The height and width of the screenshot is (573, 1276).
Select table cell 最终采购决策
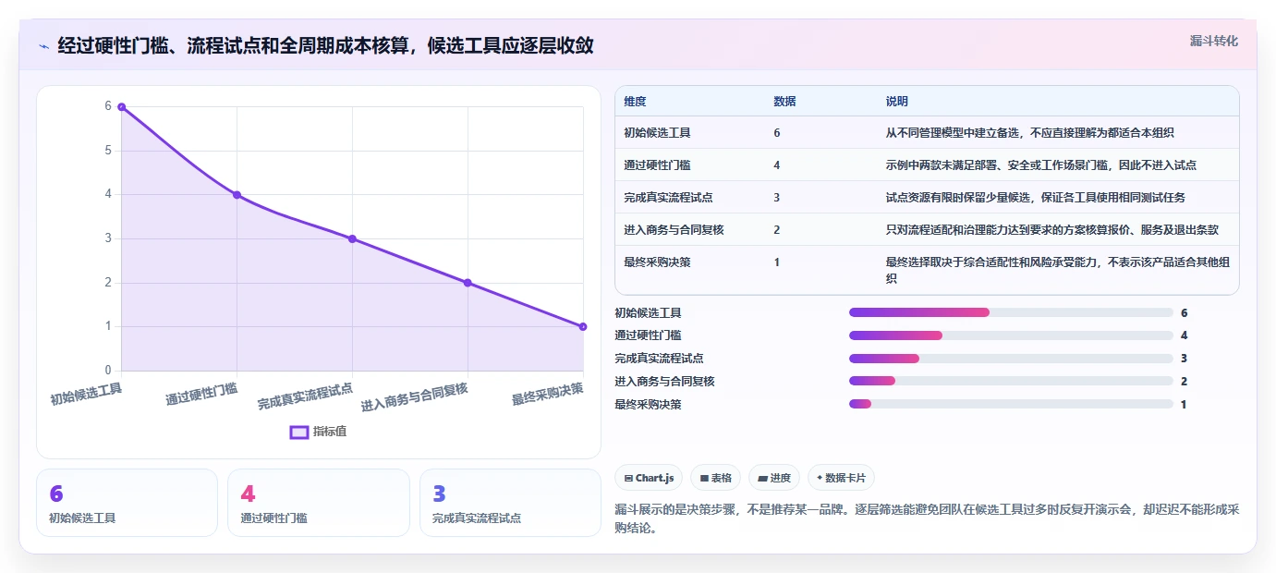(657, 262)
